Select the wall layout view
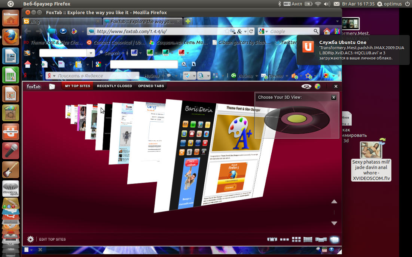 (x=308, y=239)
